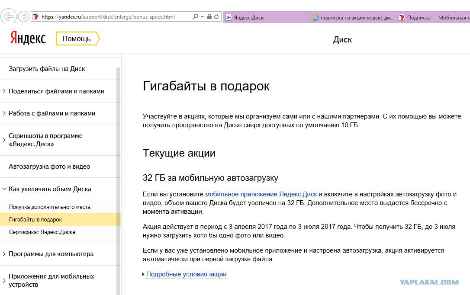Open Покупка дополнительного места sub-item
The height and width of the screenshot is (295, 470).
50,207
